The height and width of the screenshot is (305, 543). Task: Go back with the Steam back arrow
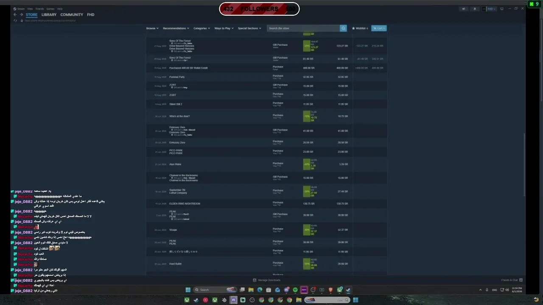click(x=15, y=14)
